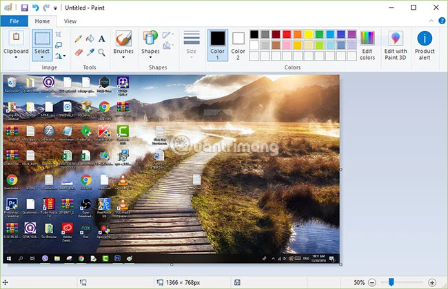Select the Magnifier tool
448x289 pixels.
101,52
